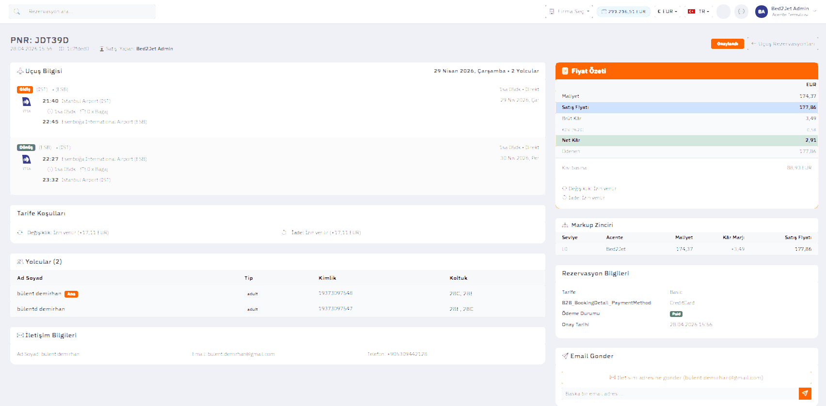The height and width of the screenshot is (406, 826).
Task: Click the search magnifier icon
Action: click(17, 12)
